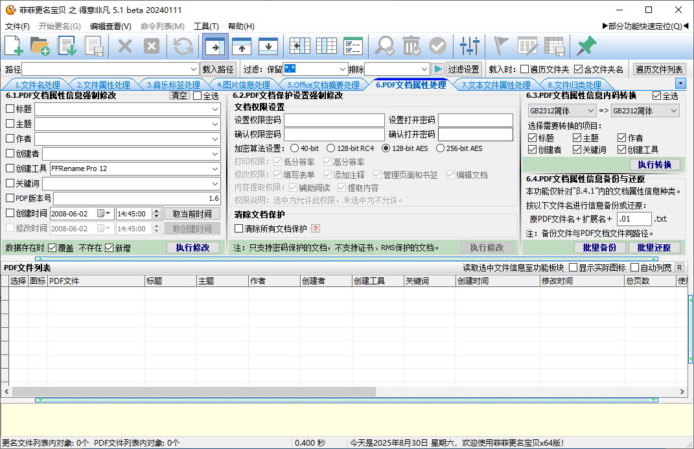Click the 取当前时间 button

tap(192, 214)
